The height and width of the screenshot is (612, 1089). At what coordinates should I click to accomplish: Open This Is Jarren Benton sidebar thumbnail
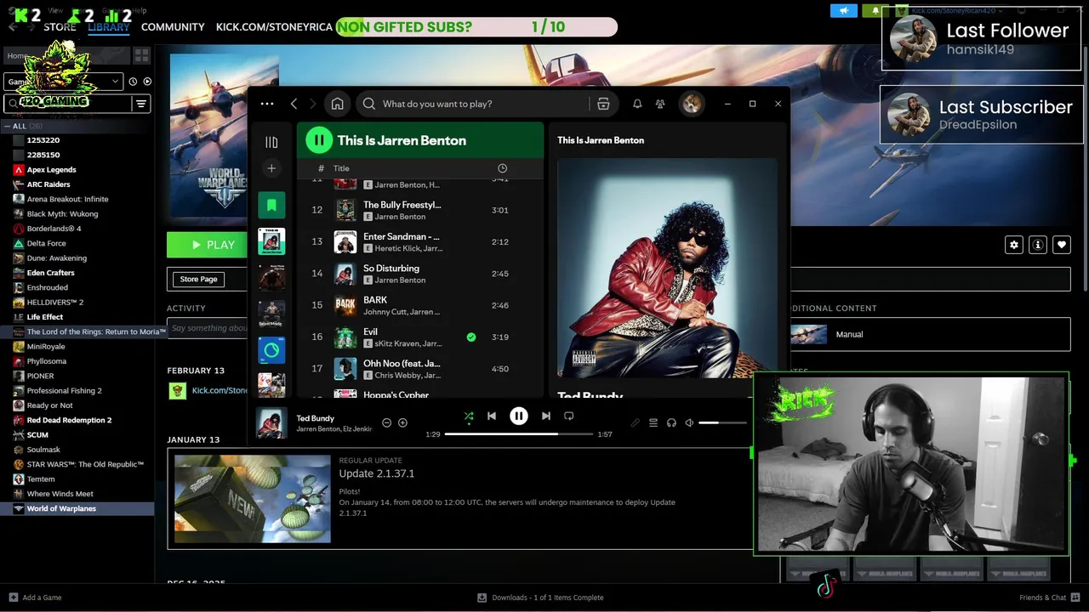point(271,241)
